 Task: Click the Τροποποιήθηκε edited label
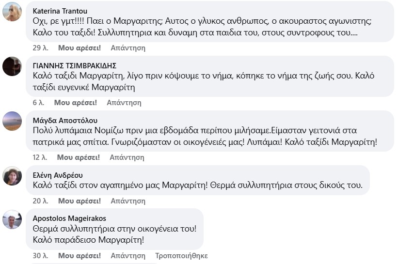[181, 256]
